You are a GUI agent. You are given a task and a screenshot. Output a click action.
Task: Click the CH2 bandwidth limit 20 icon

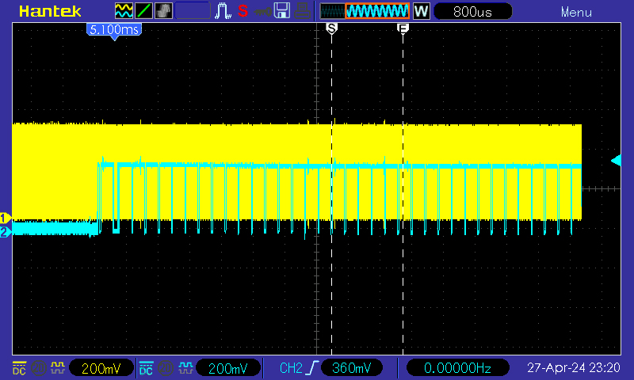pos(166,368)
